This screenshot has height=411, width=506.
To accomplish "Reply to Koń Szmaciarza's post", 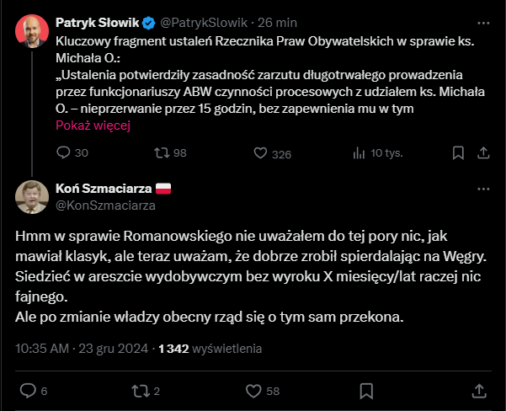I will [28, 391].
